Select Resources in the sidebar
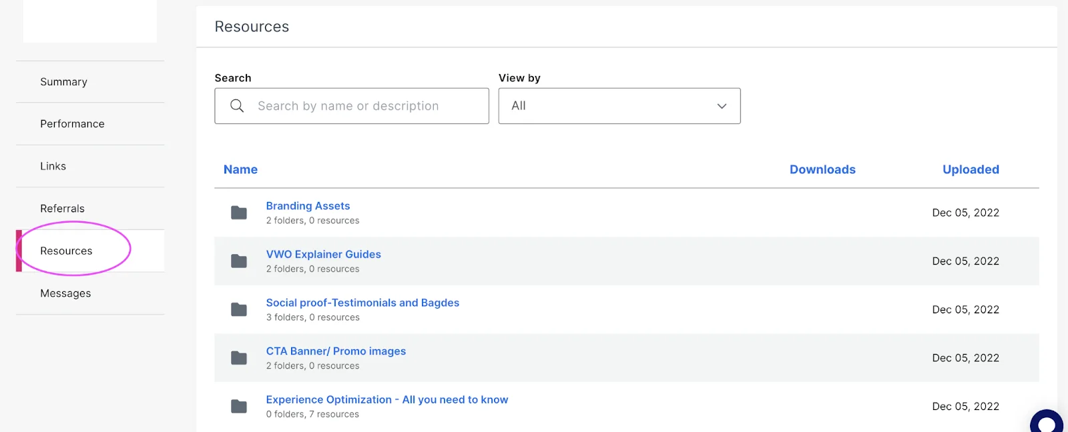Viewport: 1068px width, 432px height. 66,251
